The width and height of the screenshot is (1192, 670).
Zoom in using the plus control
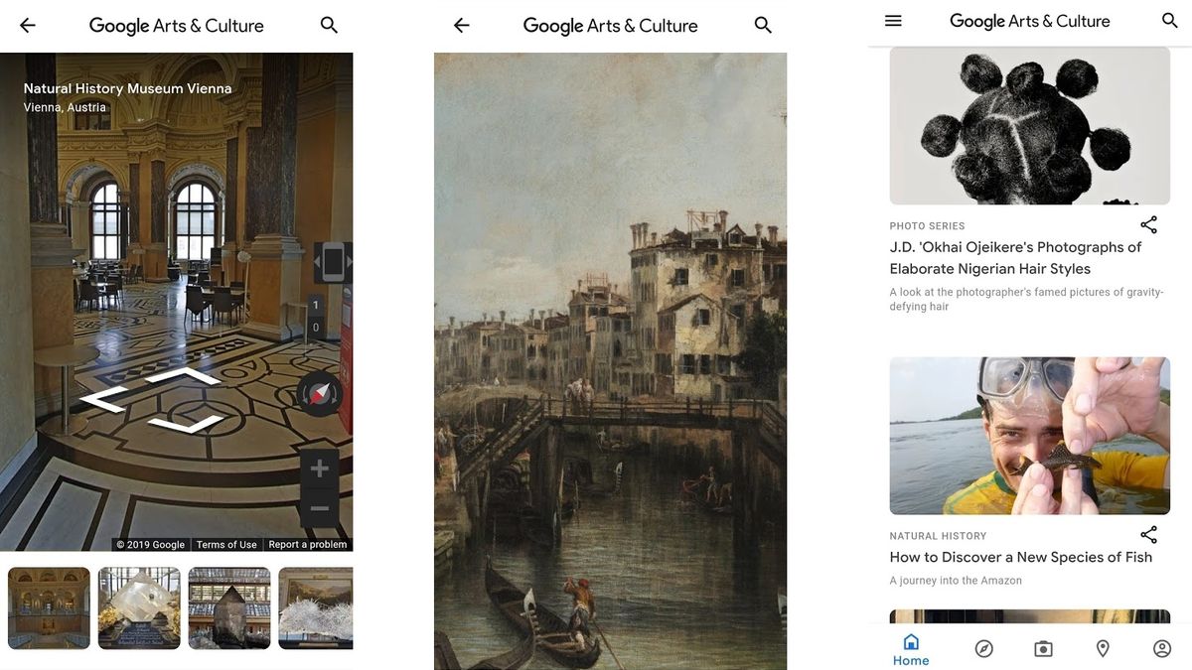pyautogui.click(x=318, y=467)
